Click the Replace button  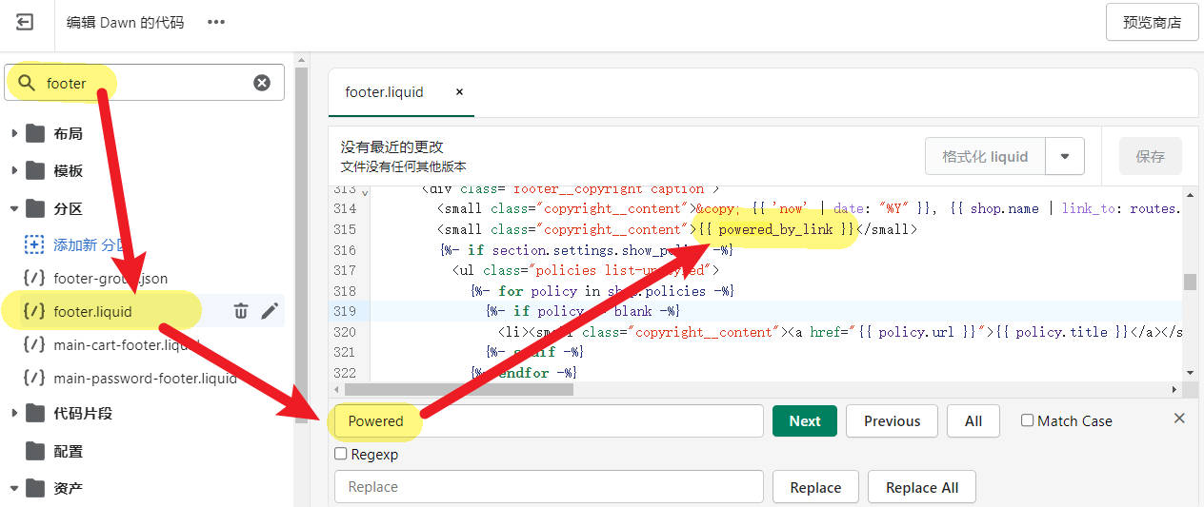(815, 486)
